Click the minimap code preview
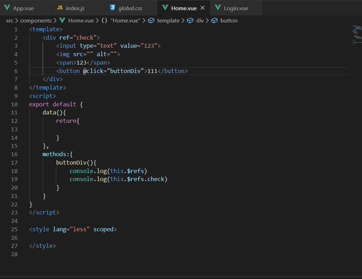The width and height of the screenshot is (362, 279). (357, 35)
